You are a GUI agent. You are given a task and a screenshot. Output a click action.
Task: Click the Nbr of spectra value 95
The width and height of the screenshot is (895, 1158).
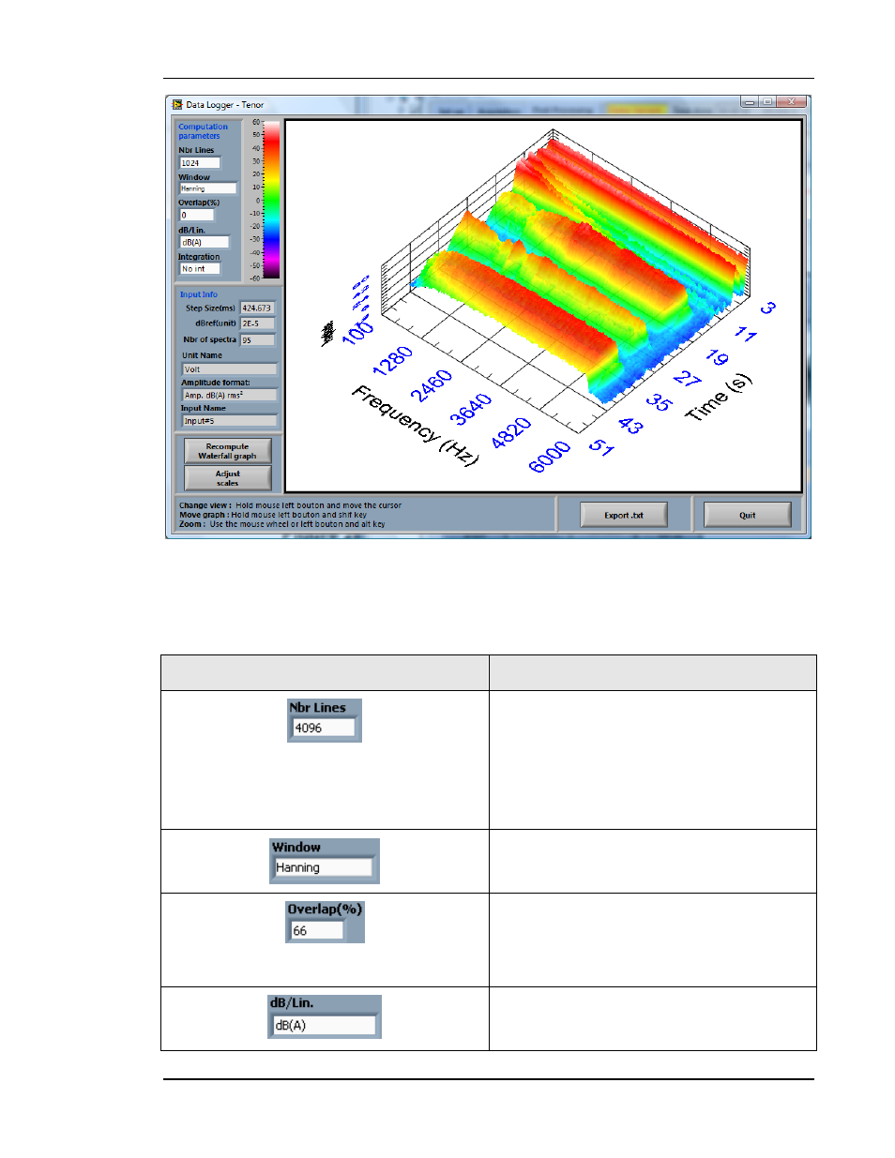[257, 340]
